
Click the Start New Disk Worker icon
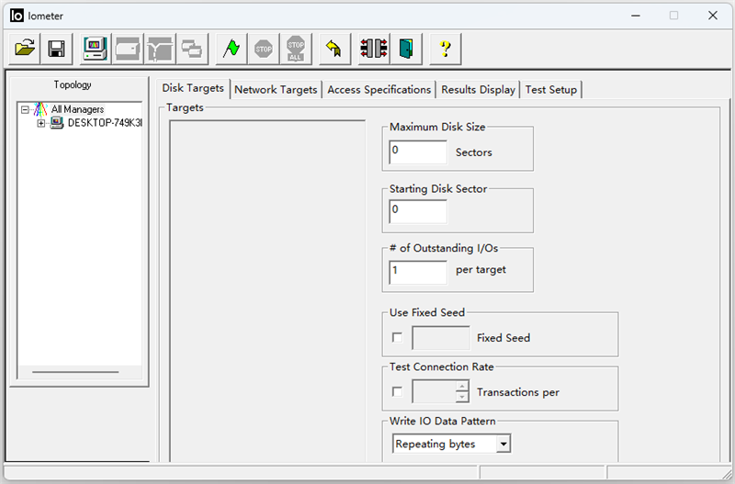pos(128,49)
